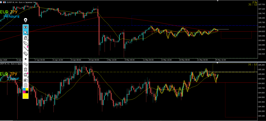Select the eraser tool
Viewport: 266px width, 121px height.
point(26,54)
